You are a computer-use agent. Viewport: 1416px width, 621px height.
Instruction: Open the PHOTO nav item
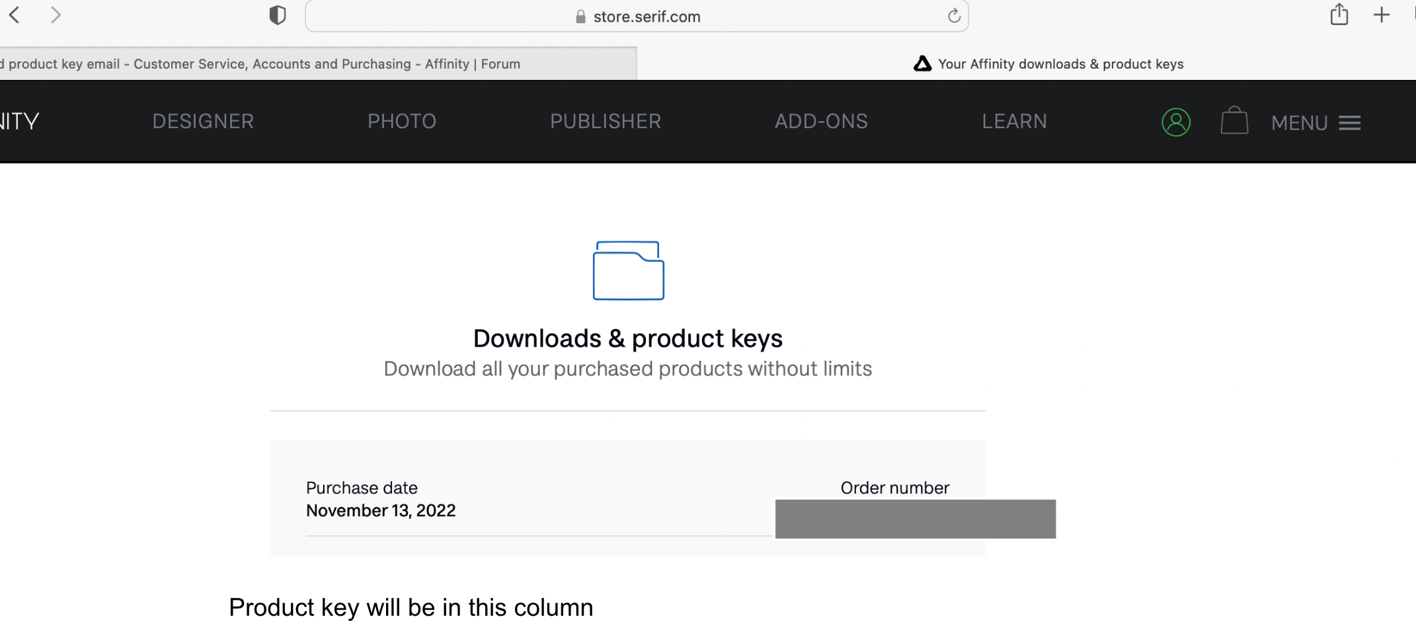coord(402,121)
